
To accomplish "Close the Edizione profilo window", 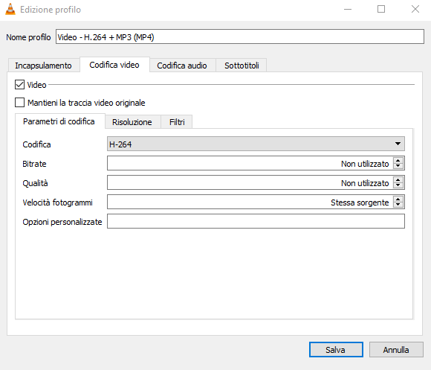I will click(x=415, y=10).
